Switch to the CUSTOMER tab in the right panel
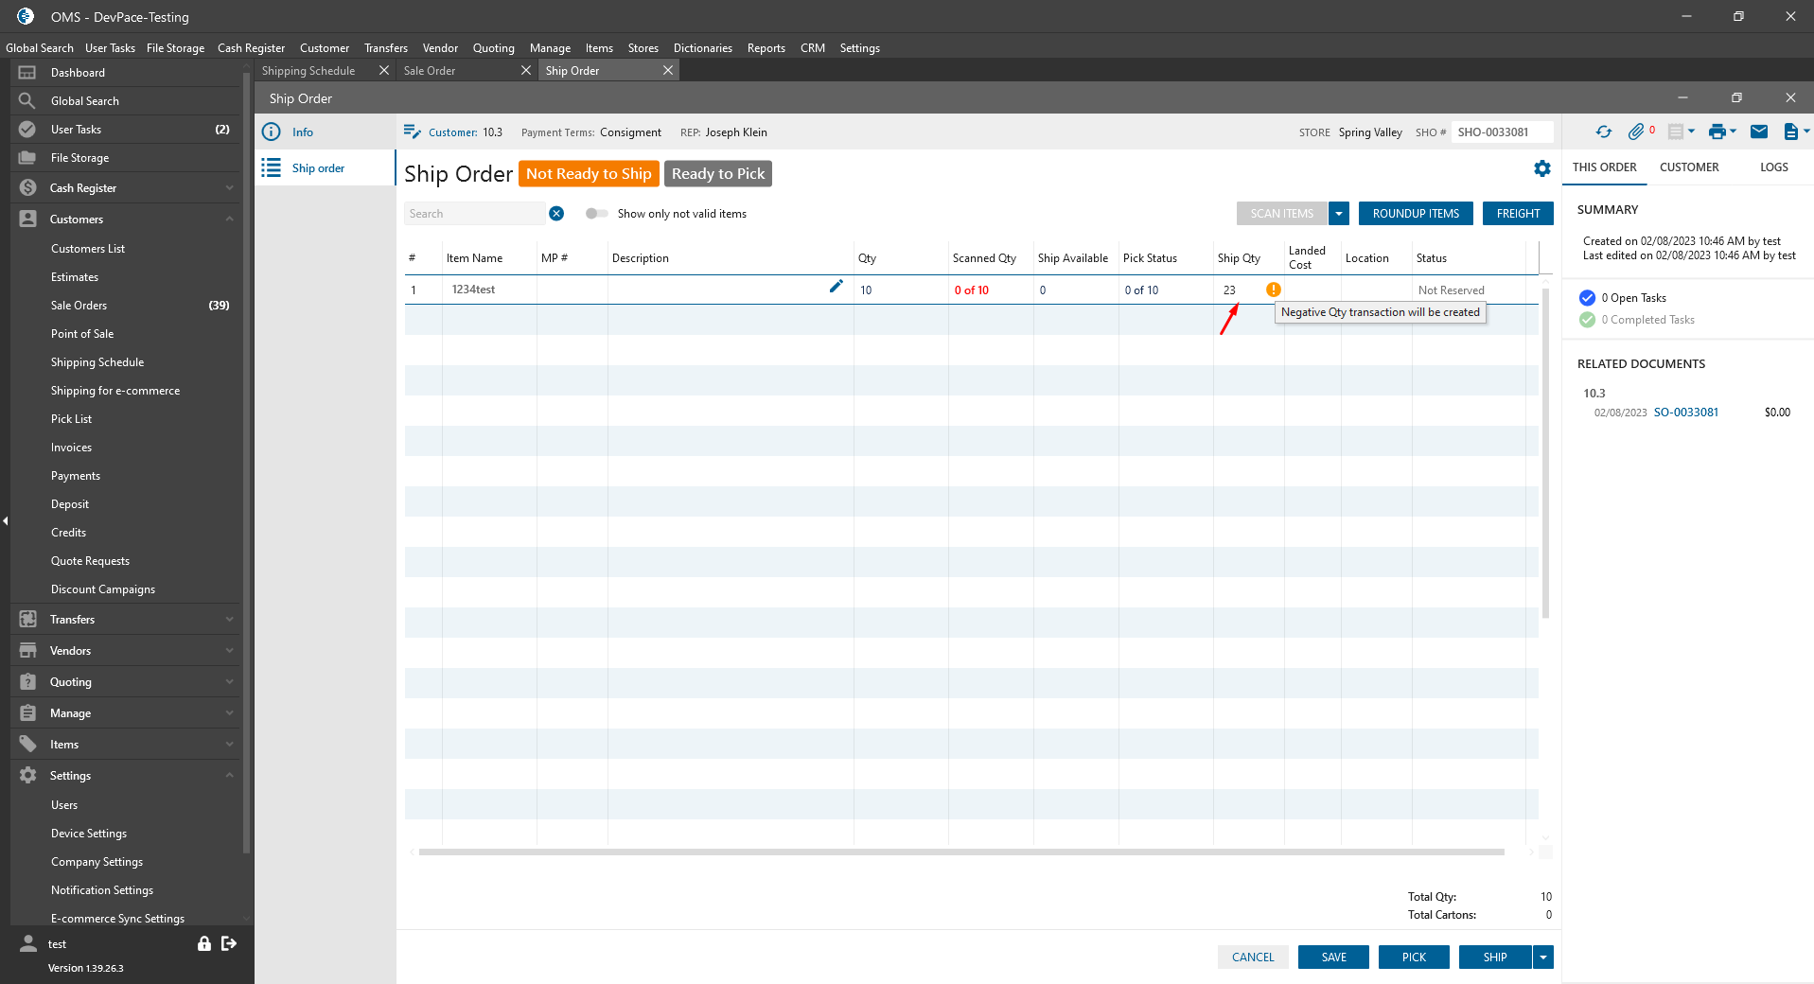This screenshot has height=984, width=1814. 1688,167
